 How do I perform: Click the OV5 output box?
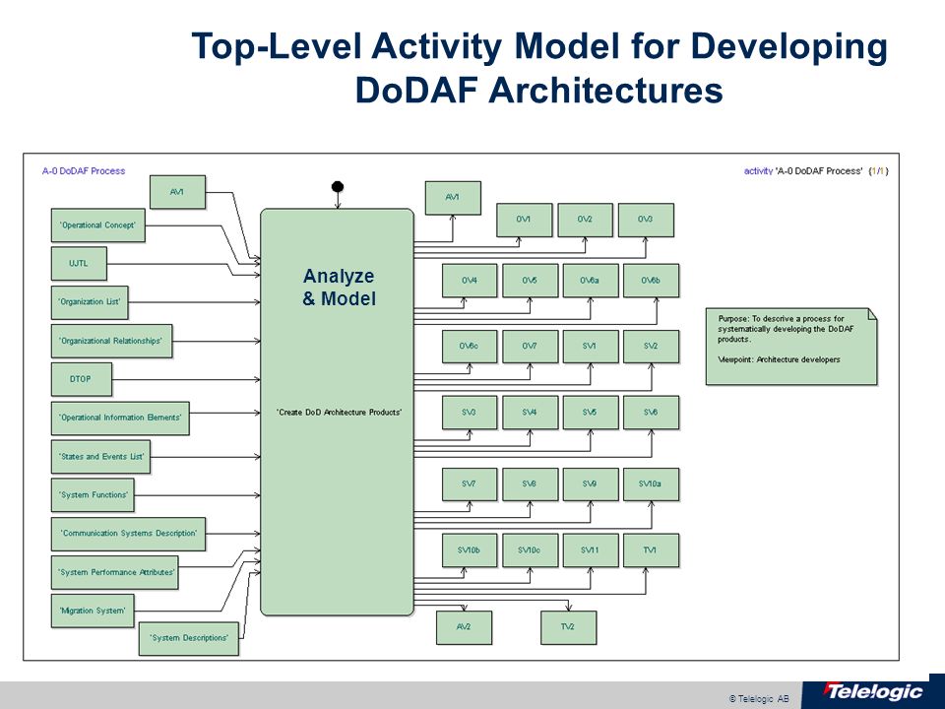tap(530, 281)
